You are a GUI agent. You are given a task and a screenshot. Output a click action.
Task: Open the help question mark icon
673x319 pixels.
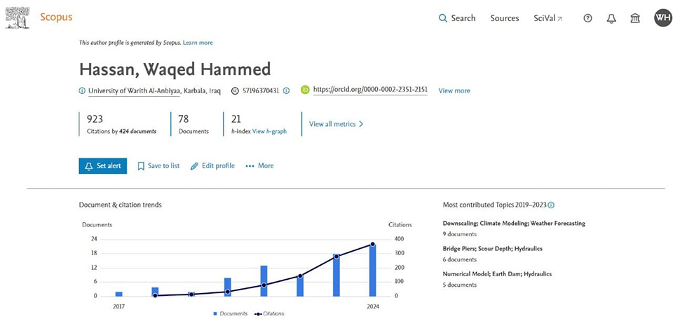click(587, 18)
